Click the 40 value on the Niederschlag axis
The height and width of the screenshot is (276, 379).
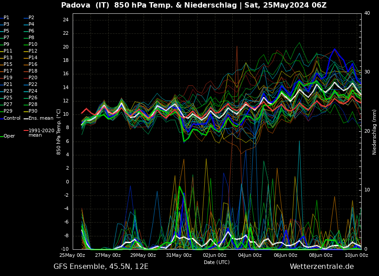coord(367,13)
